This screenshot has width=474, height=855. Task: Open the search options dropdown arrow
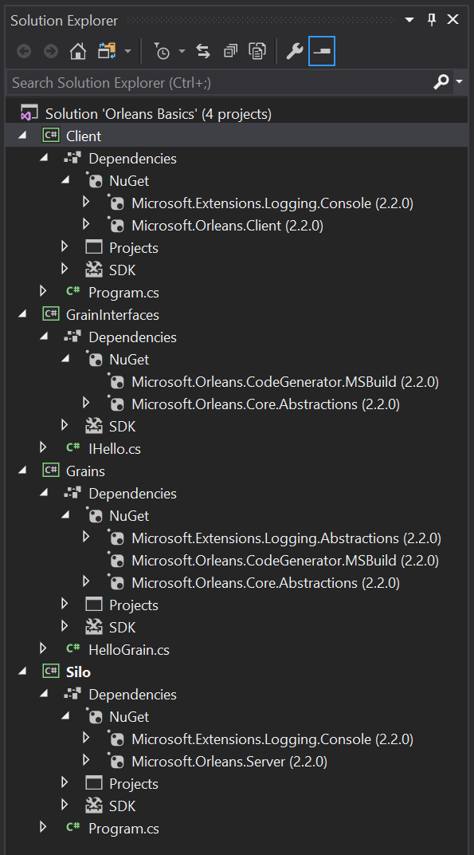click(x=460, y=82)
